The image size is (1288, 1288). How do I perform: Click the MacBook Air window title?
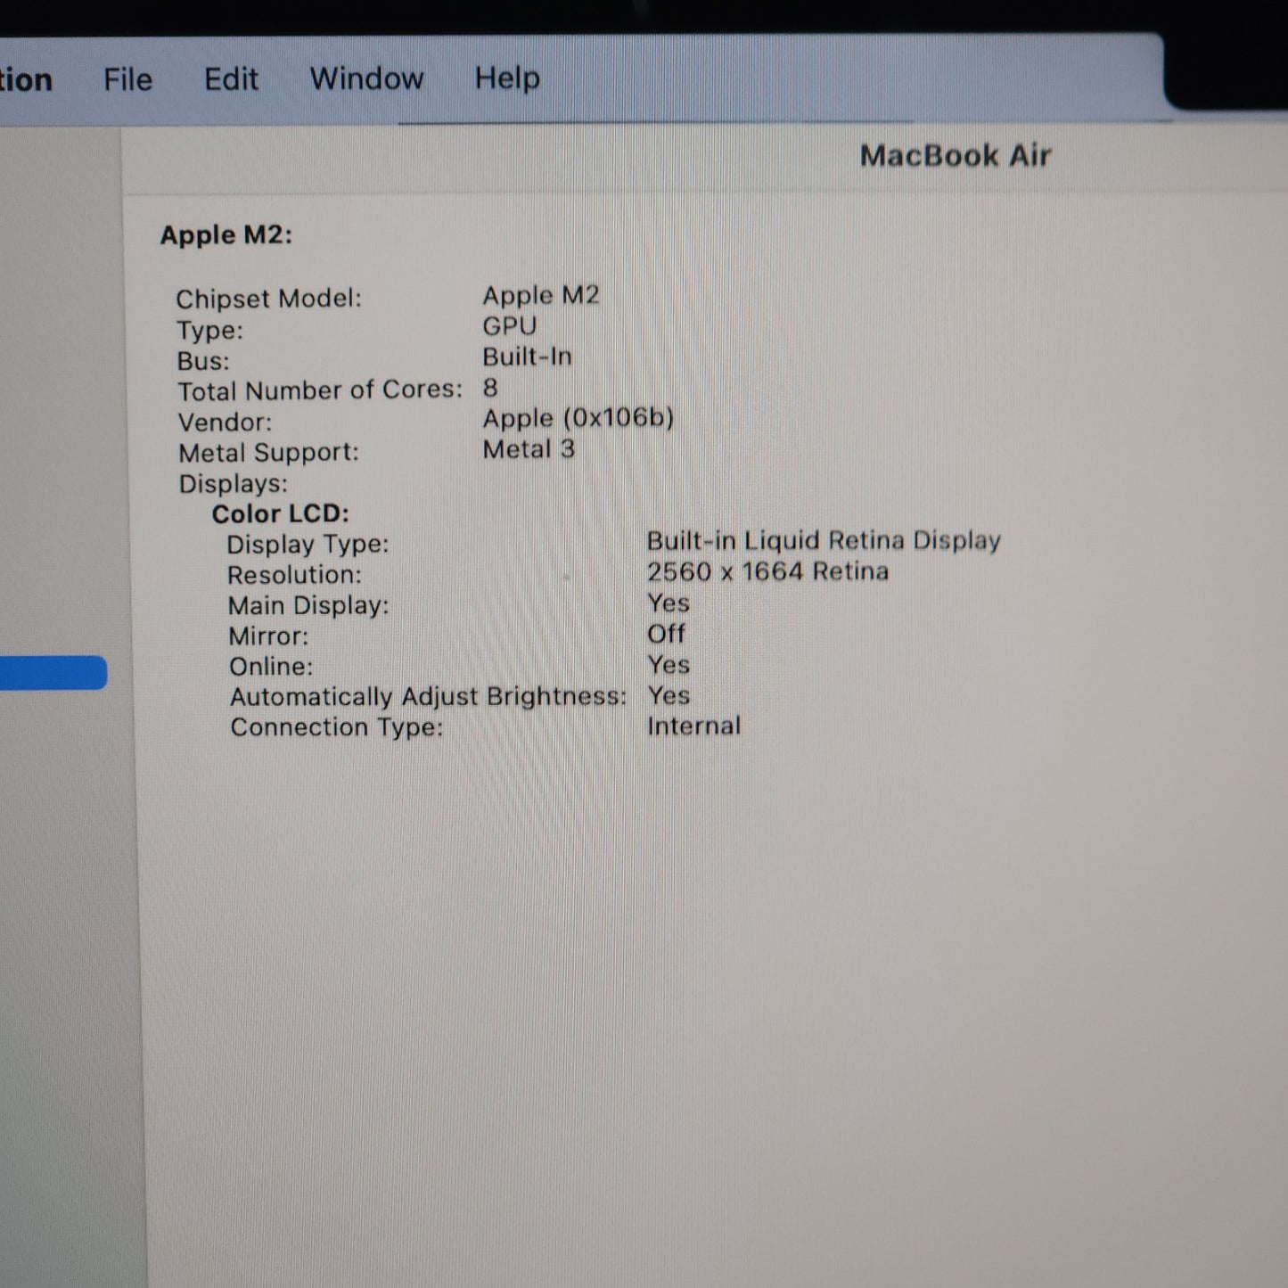click(x=955, y=156)
